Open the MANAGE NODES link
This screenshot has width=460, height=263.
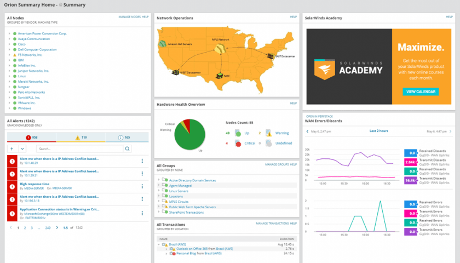pos(129,17)
